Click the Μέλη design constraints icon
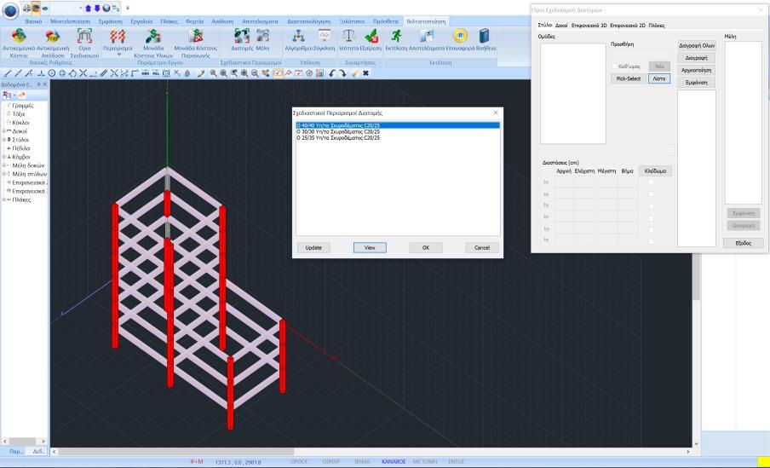 coord(262,37)
